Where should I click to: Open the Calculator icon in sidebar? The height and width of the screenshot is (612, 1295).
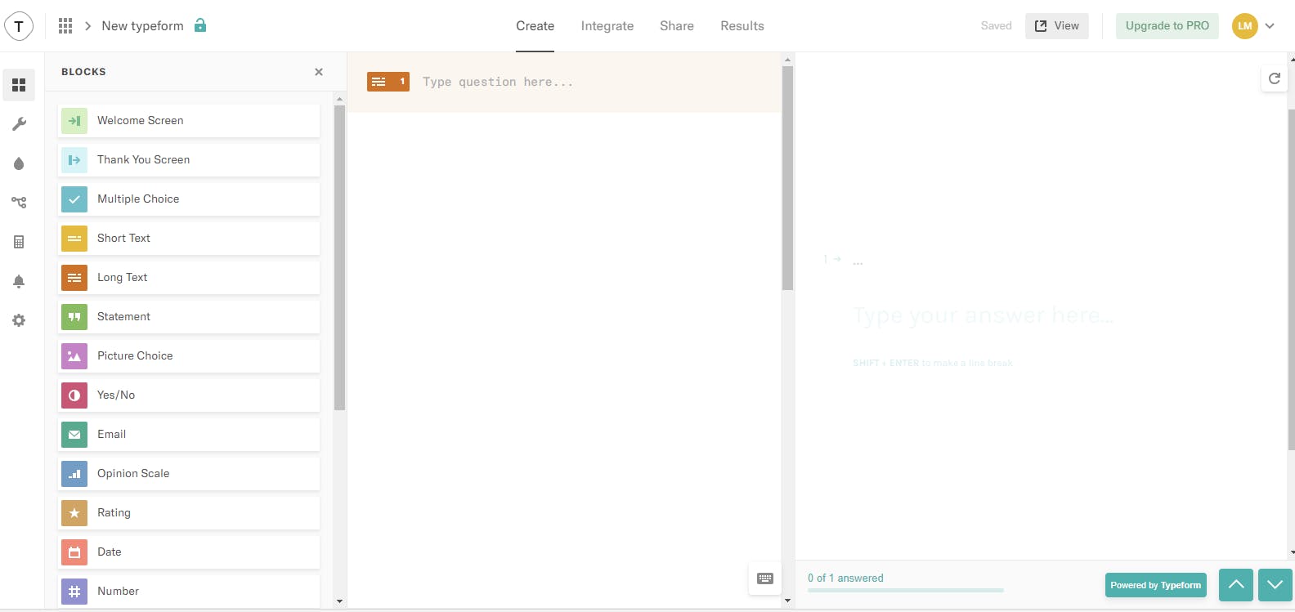pos(19,242)
